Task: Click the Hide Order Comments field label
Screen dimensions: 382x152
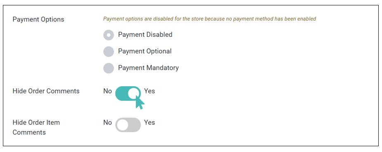Action: click(x=46, y=91)
